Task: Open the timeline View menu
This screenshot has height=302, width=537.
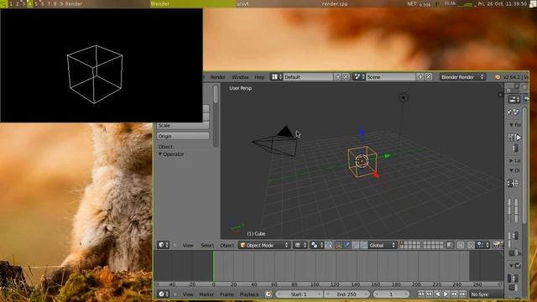Action: [188, 294]
